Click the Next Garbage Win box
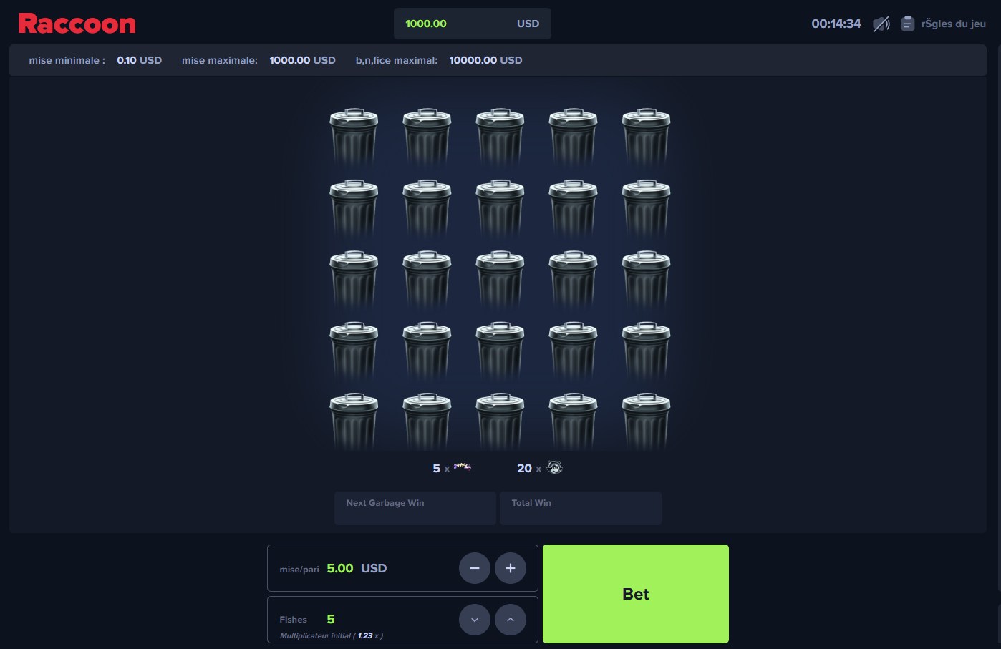 click(x=415, y=508)
